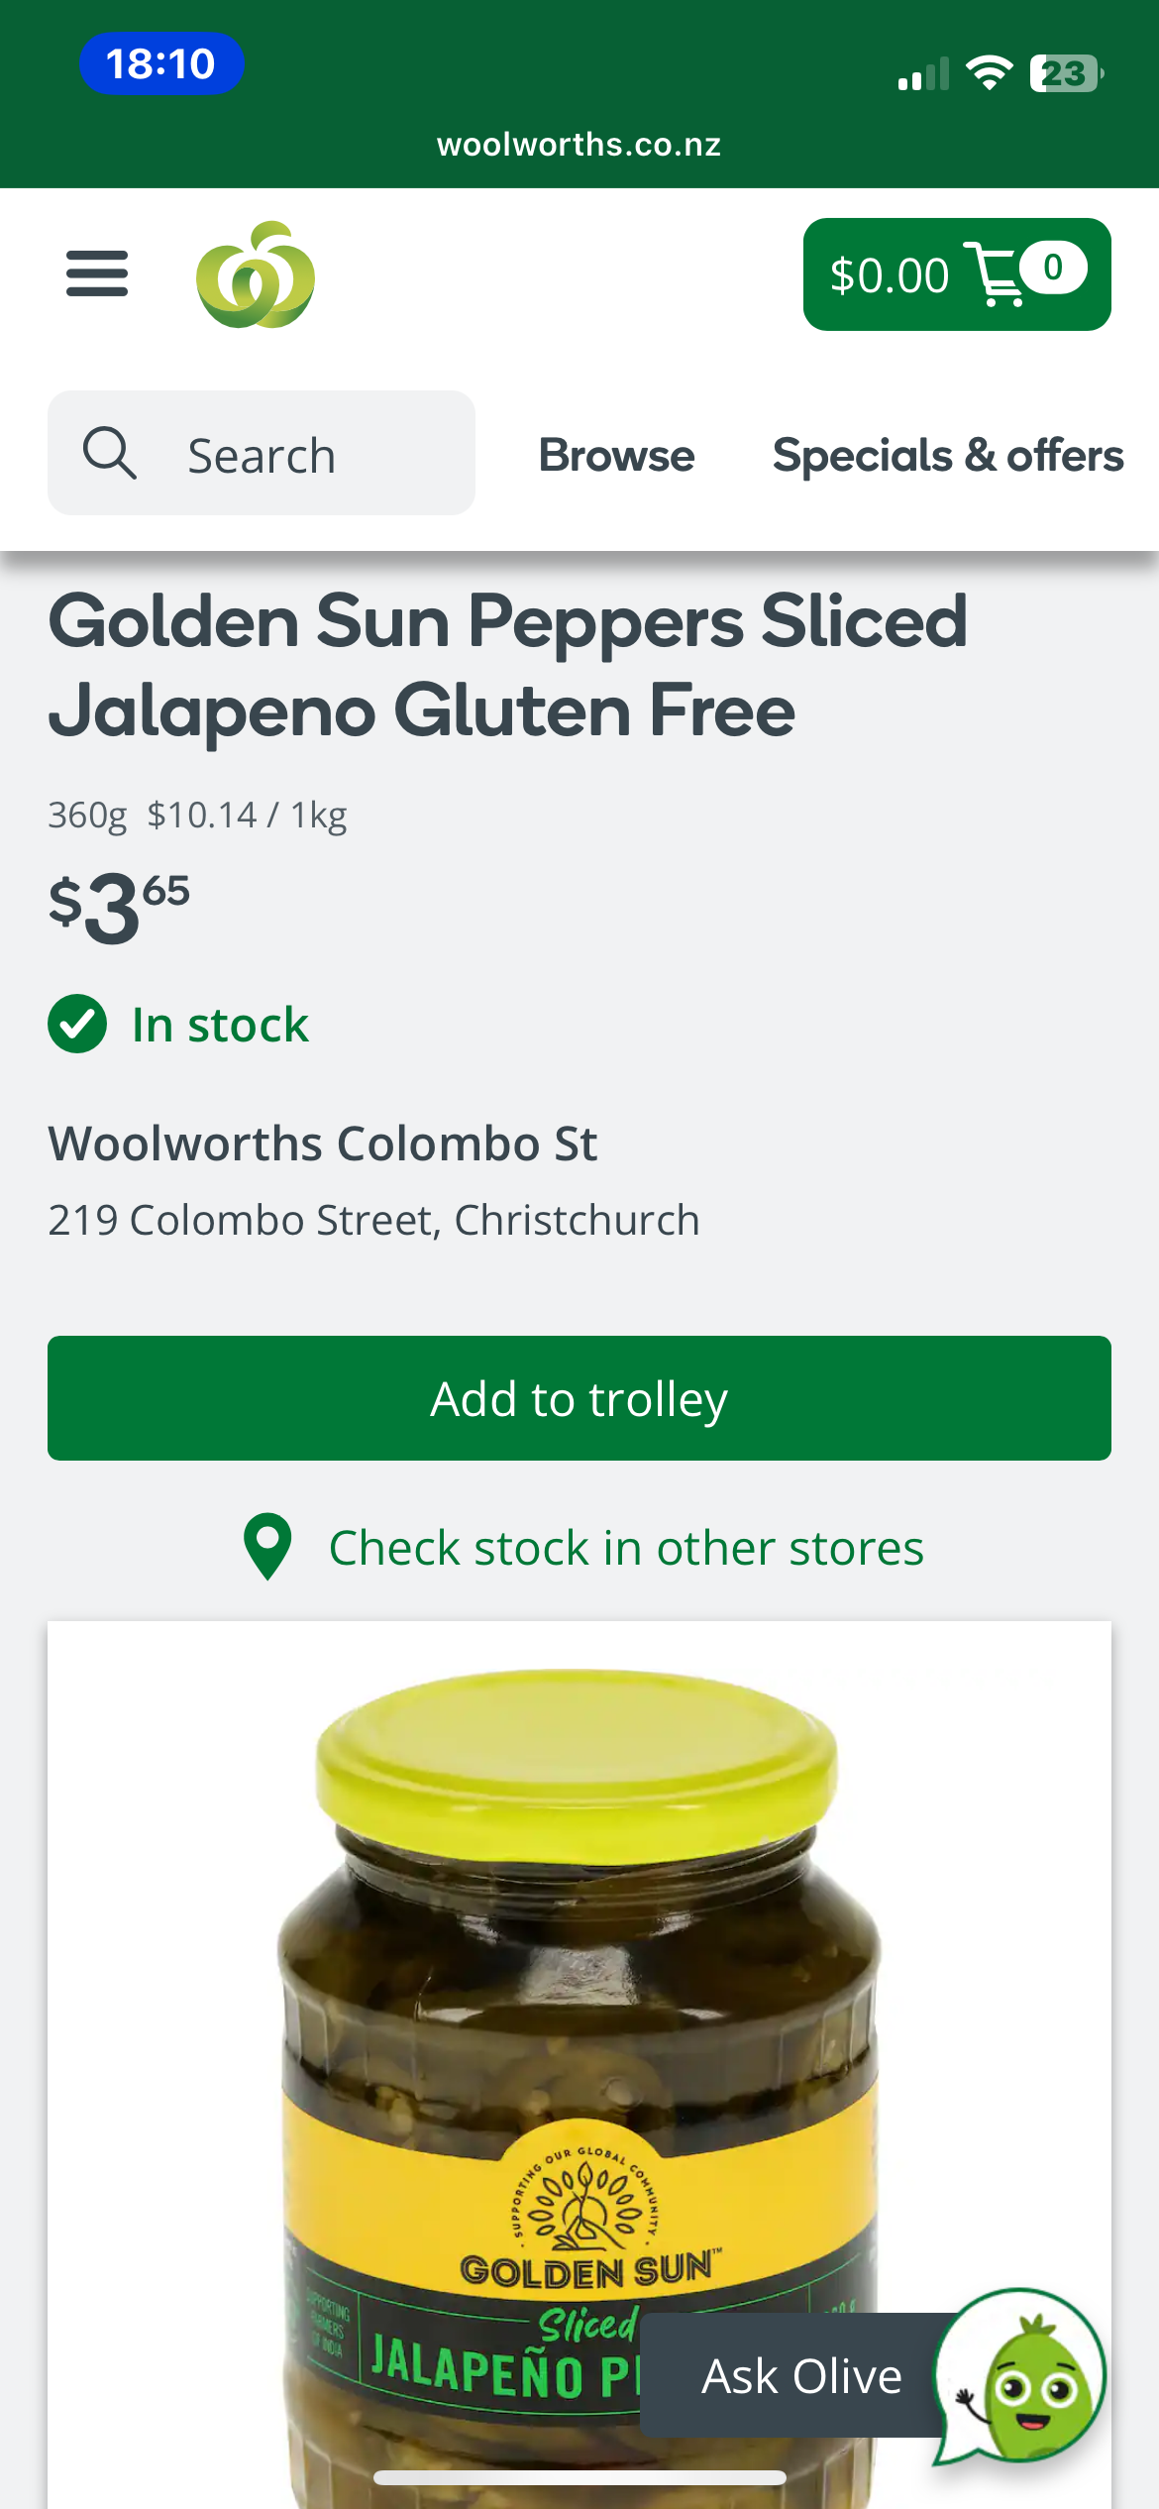Open the Olive chatbot avatar

(x=1020, y=2375)
